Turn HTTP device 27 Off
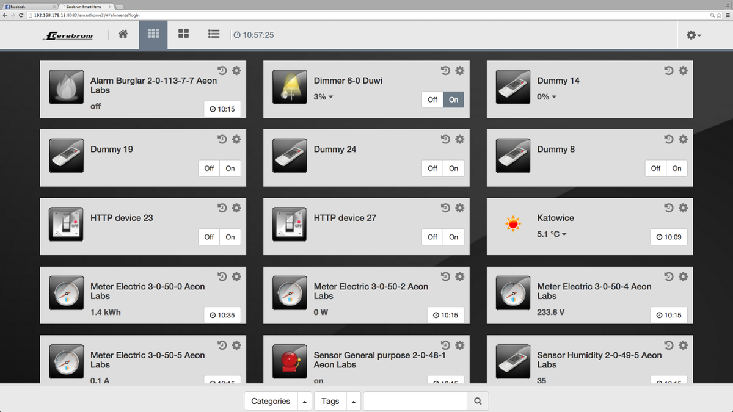 (x=432, y=237)
